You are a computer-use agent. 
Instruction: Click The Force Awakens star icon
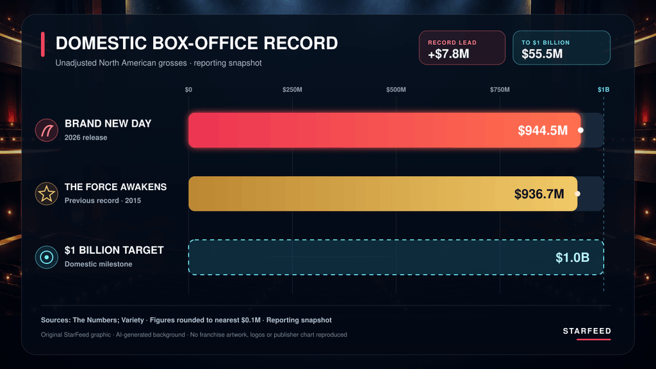(46, 193)
